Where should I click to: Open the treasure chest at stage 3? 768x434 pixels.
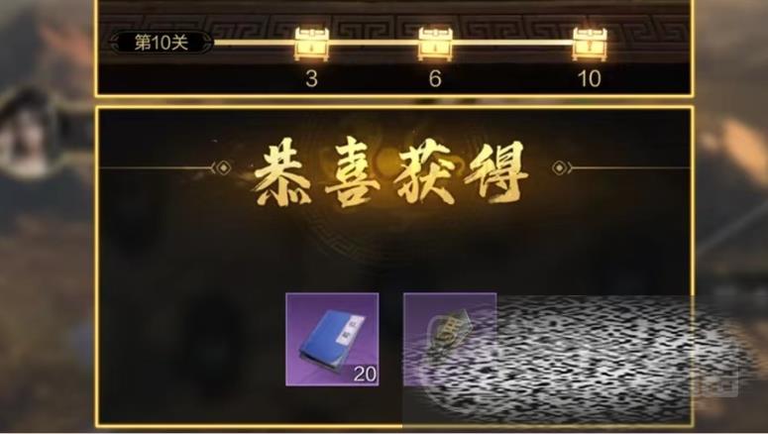pos(311,44)
